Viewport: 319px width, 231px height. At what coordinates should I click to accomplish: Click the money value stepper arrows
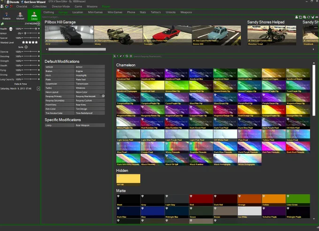pyautogui.click(x=38, y=24)
